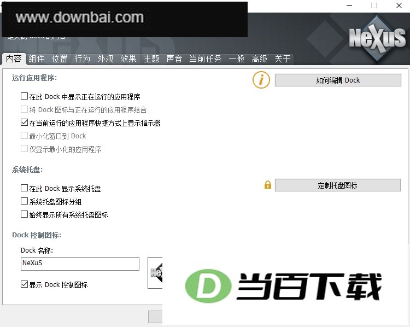Minimize the Nexus settings window
The width and height of the screenshot is (410, 327).
pos(349,6)
